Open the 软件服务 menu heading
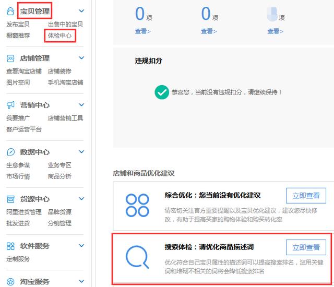Image resolution: width=334 pixels, height=287 pixels. pos(35,246)
